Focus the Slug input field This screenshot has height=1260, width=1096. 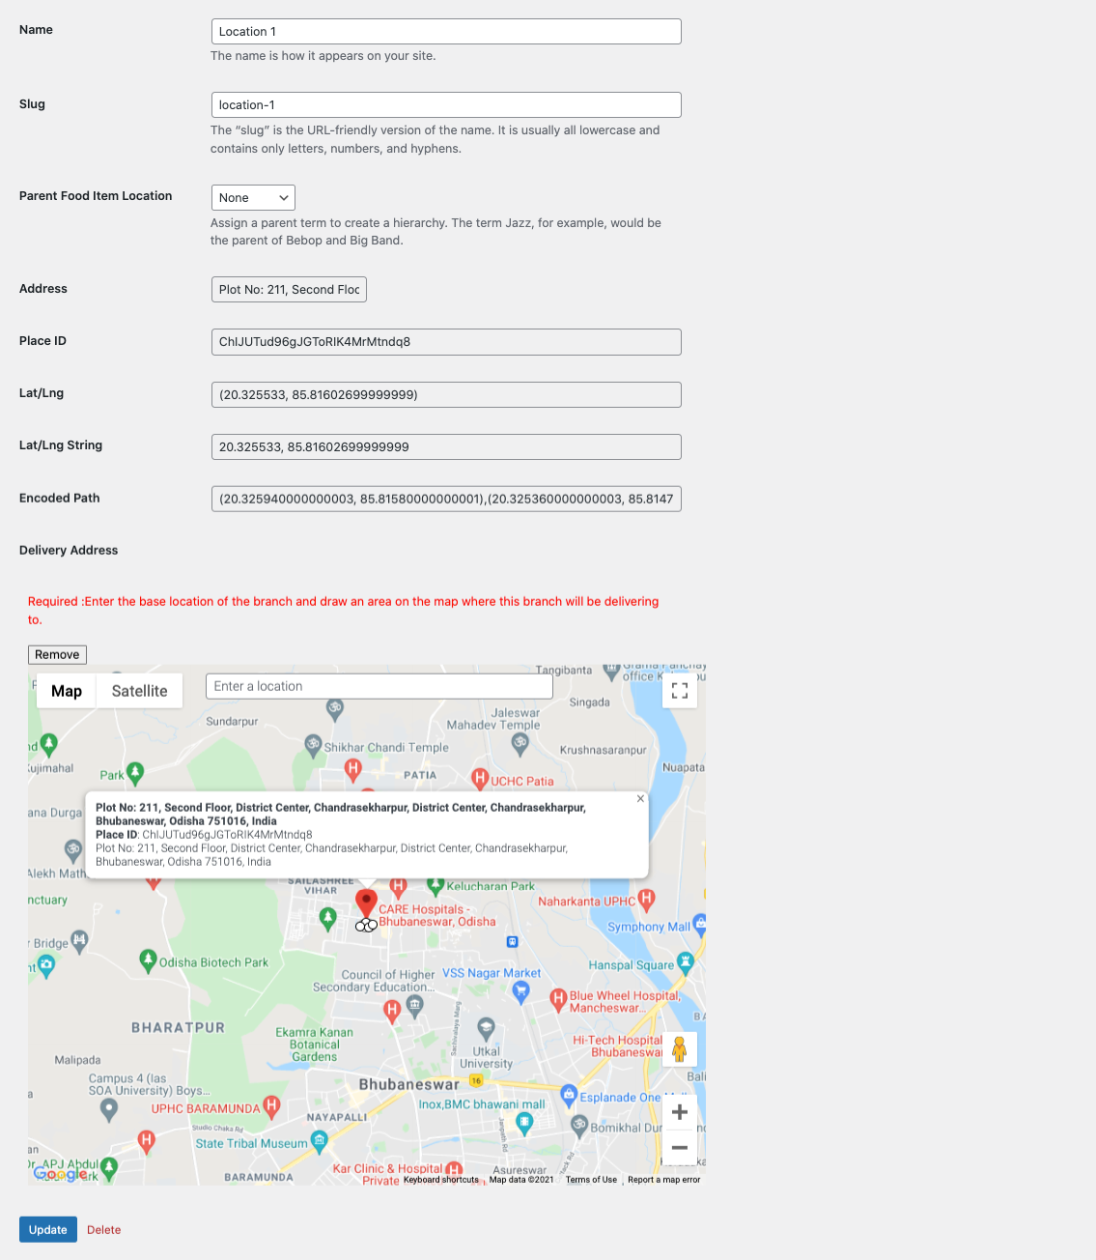pos(445,105)
